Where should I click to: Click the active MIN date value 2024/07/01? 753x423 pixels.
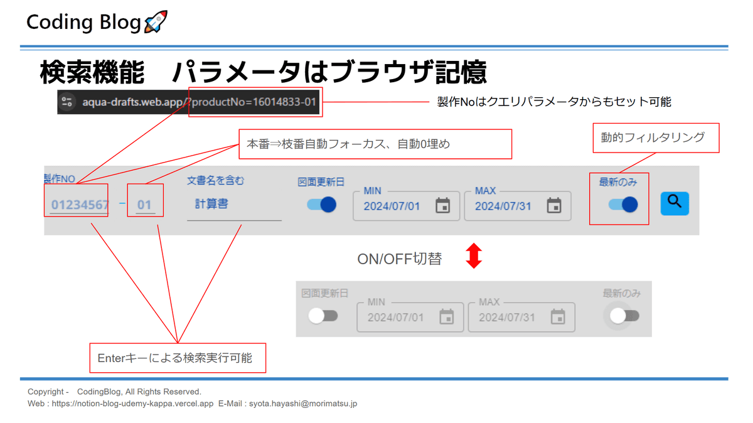tap(392, 206)
